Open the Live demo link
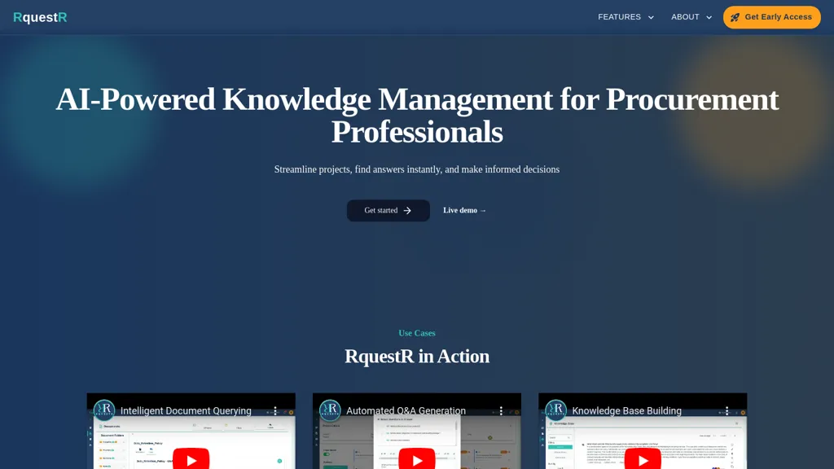The width and height of the screenshot is (834, 469). point(464,211)
